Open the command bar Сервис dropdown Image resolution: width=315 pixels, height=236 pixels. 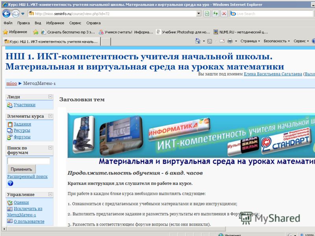301,41
